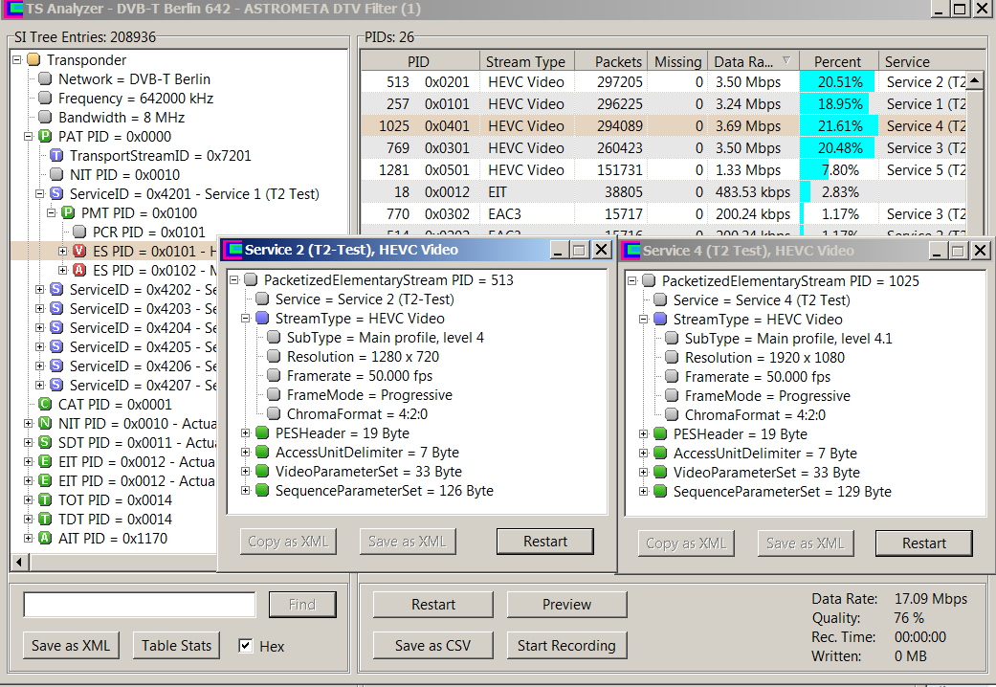996x687 pixels.
Task: Click the search text field beside Find
Action: click(140, 605)
